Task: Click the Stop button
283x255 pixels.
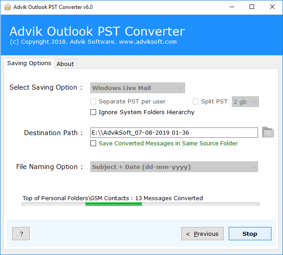Action: (x=250, y=234)
